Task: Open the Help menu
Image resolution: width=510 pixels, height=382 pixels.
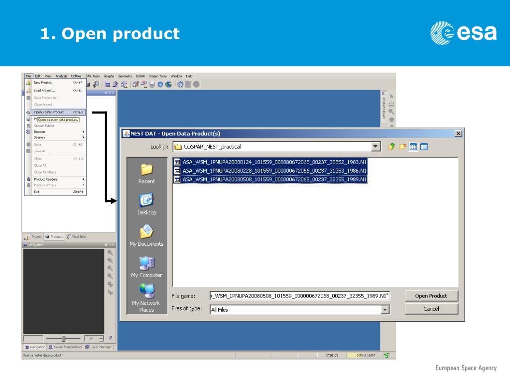Action: pyautogui.click(x=189, y=76)
